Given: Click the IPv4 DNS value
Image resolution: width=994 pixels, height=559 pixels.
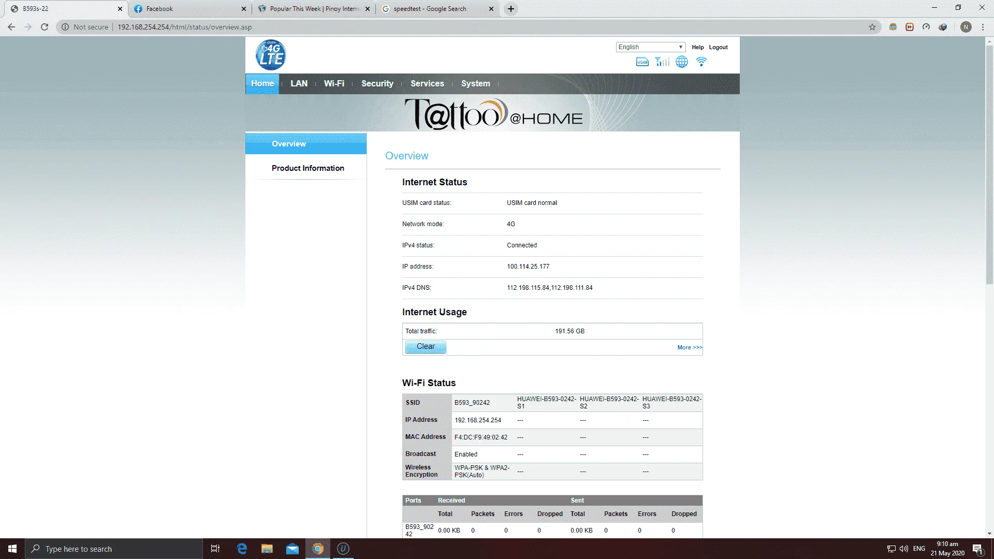Looking at the screenshot, I should (x=550, y=288).
